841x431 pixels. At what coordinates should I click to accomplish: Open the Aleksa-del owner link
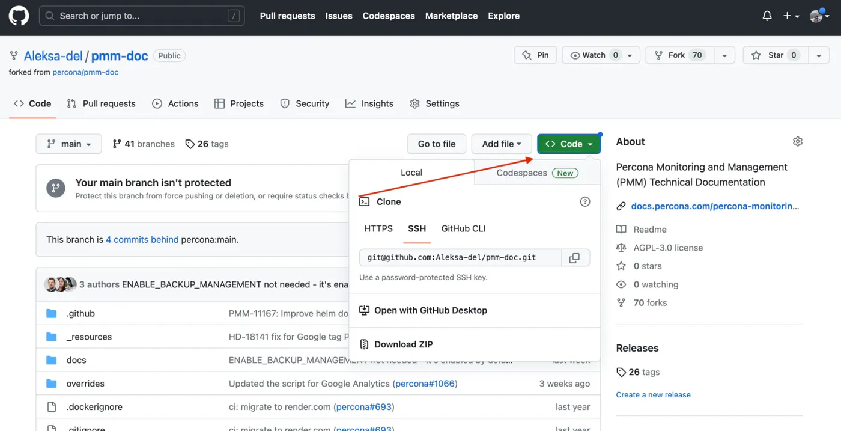[x=53, y=56]
